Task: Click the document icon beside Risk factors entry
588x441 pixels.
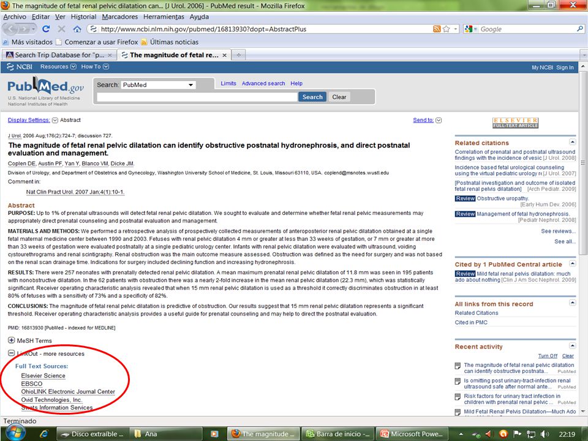Action: (458, 397)
